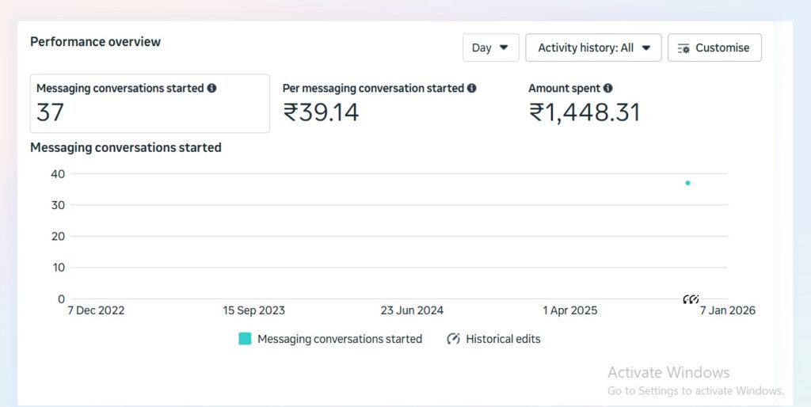
Task: Toggle the Historical edits legend label
Action: [503, 339]
